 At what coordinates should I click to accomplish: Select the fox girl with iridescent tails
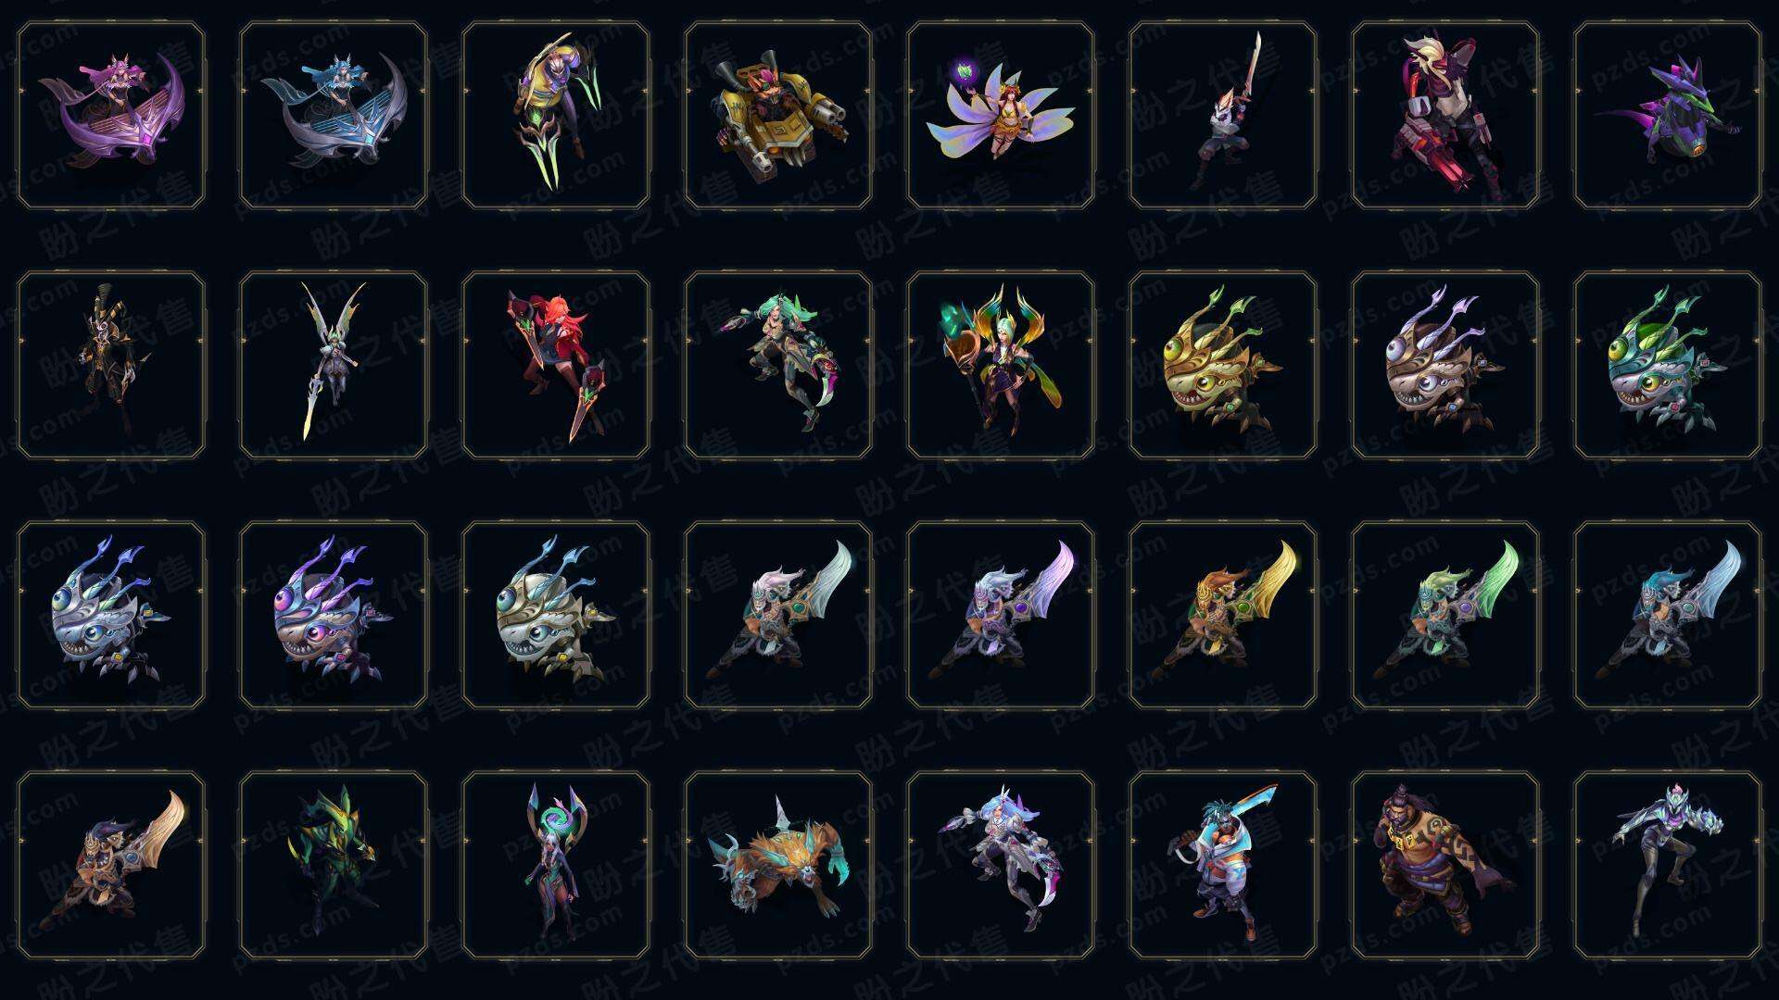tap(1001, 116)
